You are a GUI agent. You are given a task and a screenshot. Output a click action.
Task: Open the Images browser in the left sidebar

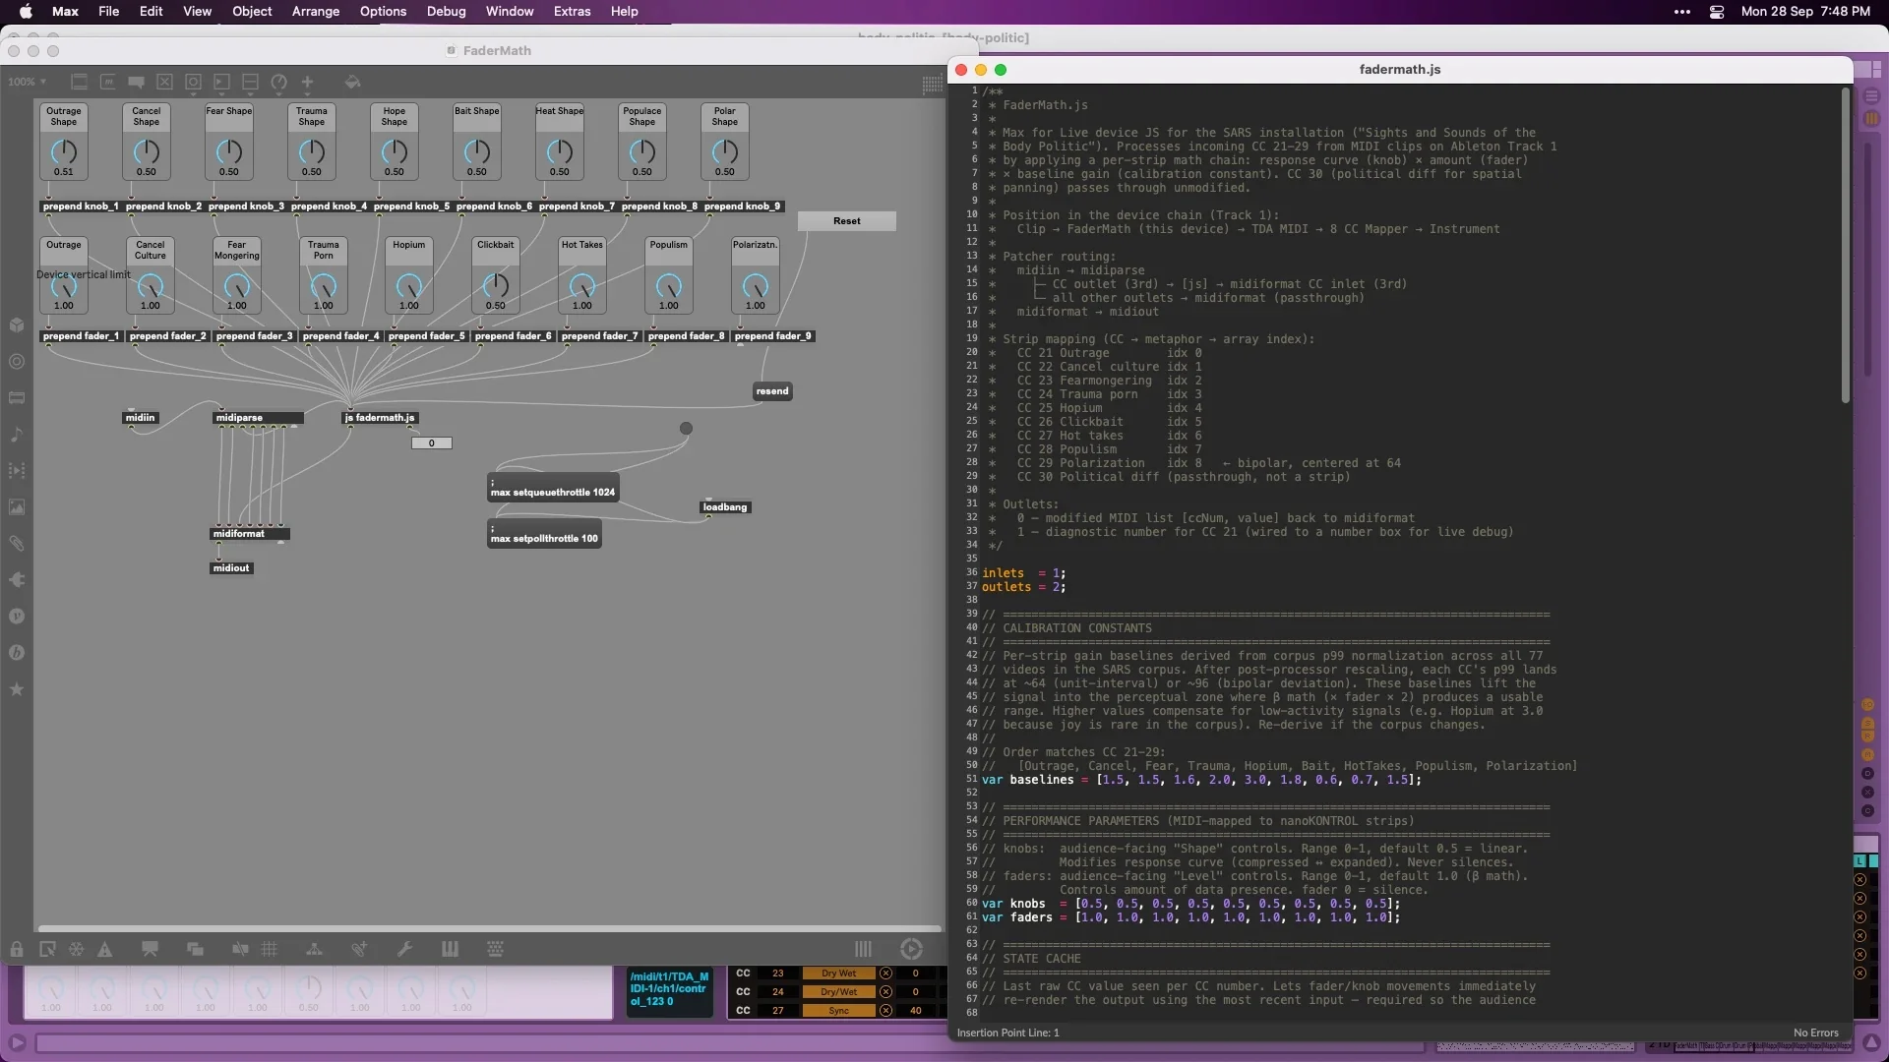click(x=17, y=507)
